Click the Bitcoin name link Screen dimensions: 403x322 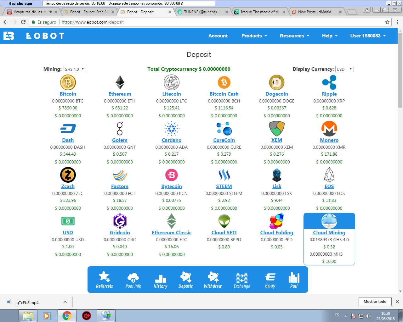point(68,94)
